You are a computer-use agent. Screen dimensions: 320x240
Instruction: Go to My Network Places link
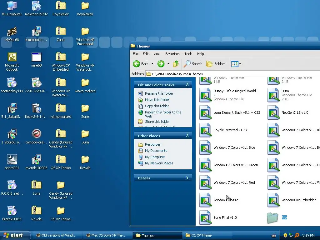coord(159,163)
